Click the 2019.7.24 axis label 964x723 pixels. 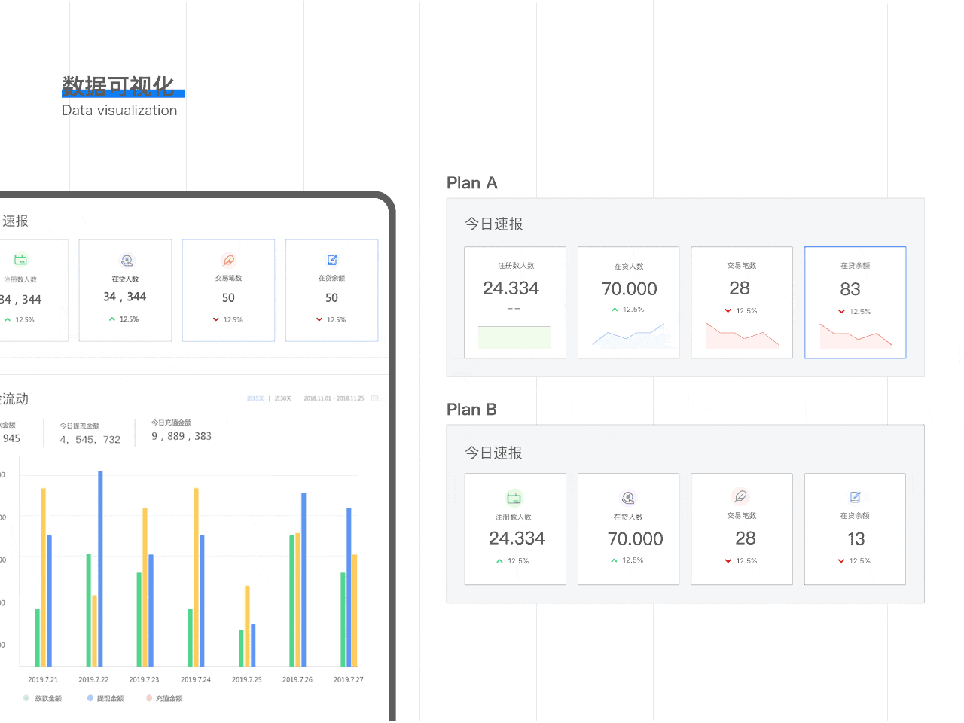(x=196, y=679)
